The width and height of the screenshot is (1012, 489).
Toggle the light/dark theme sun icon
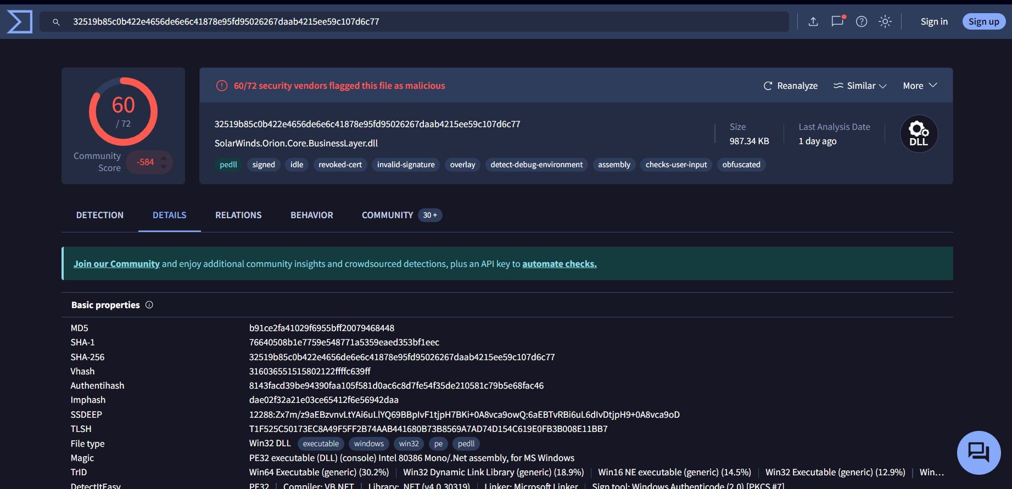[x=885, y=21]
